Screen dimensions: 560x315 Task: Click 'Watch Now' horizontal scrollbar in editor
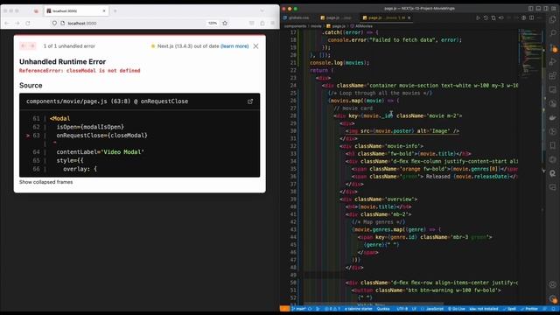coord(374,304)
